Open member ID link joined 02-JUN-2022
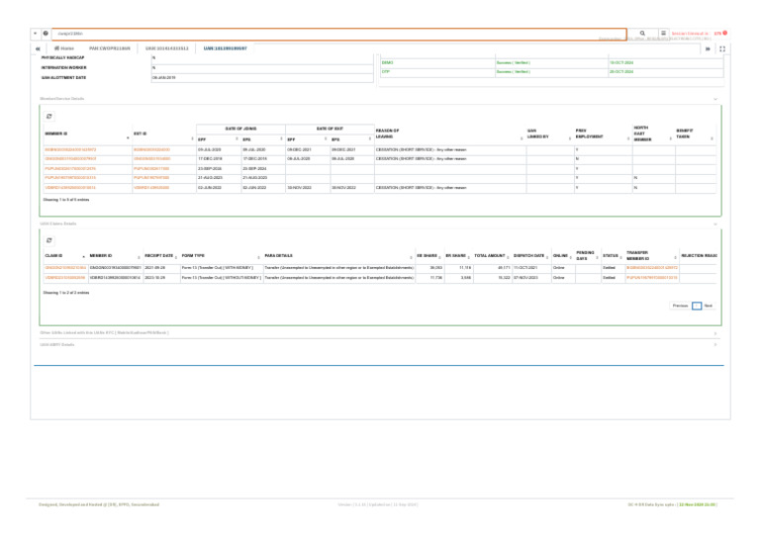Image resolution: width=760 pixels, height=537 pixels. click(x=70, y=187)
